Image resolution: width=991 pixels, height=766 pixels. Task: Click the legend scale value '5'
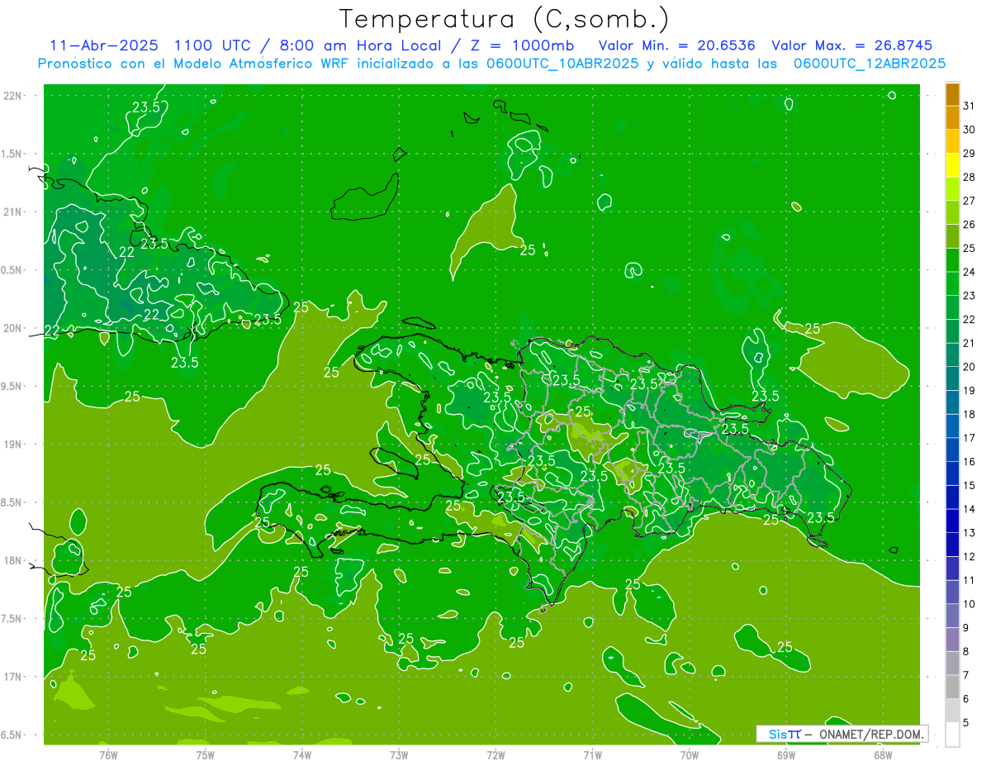coord(965,722)
